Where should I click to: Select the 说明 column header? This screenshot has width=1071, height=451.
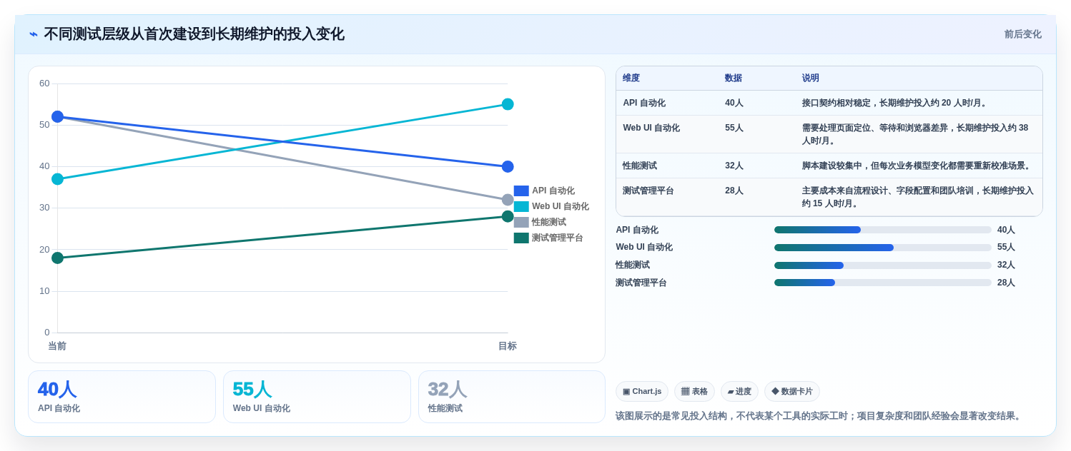[811, 78]
